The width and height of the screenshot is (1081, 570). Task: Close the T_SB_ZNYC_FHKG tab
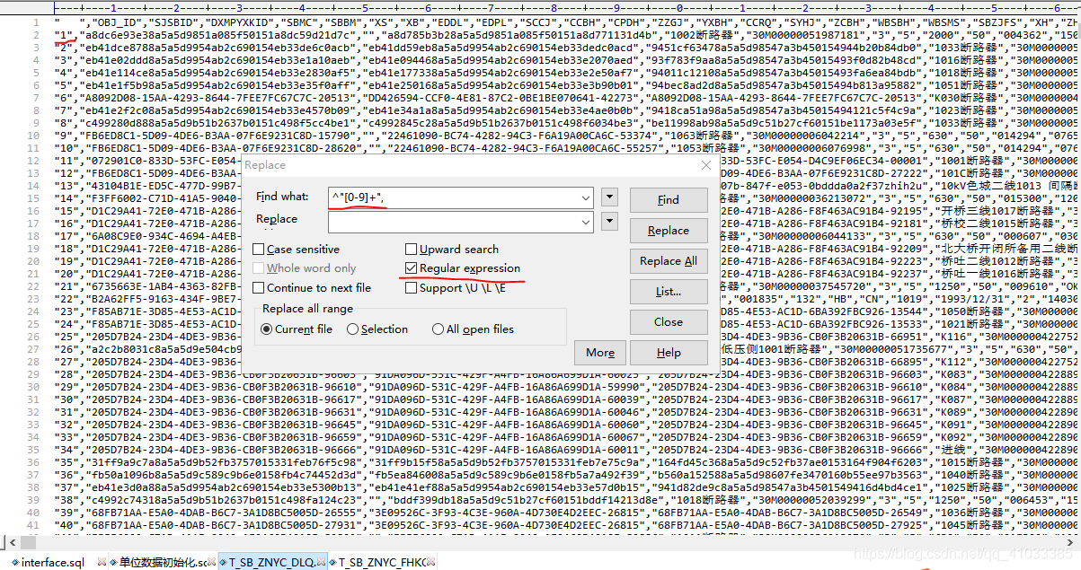coord(430,561)
